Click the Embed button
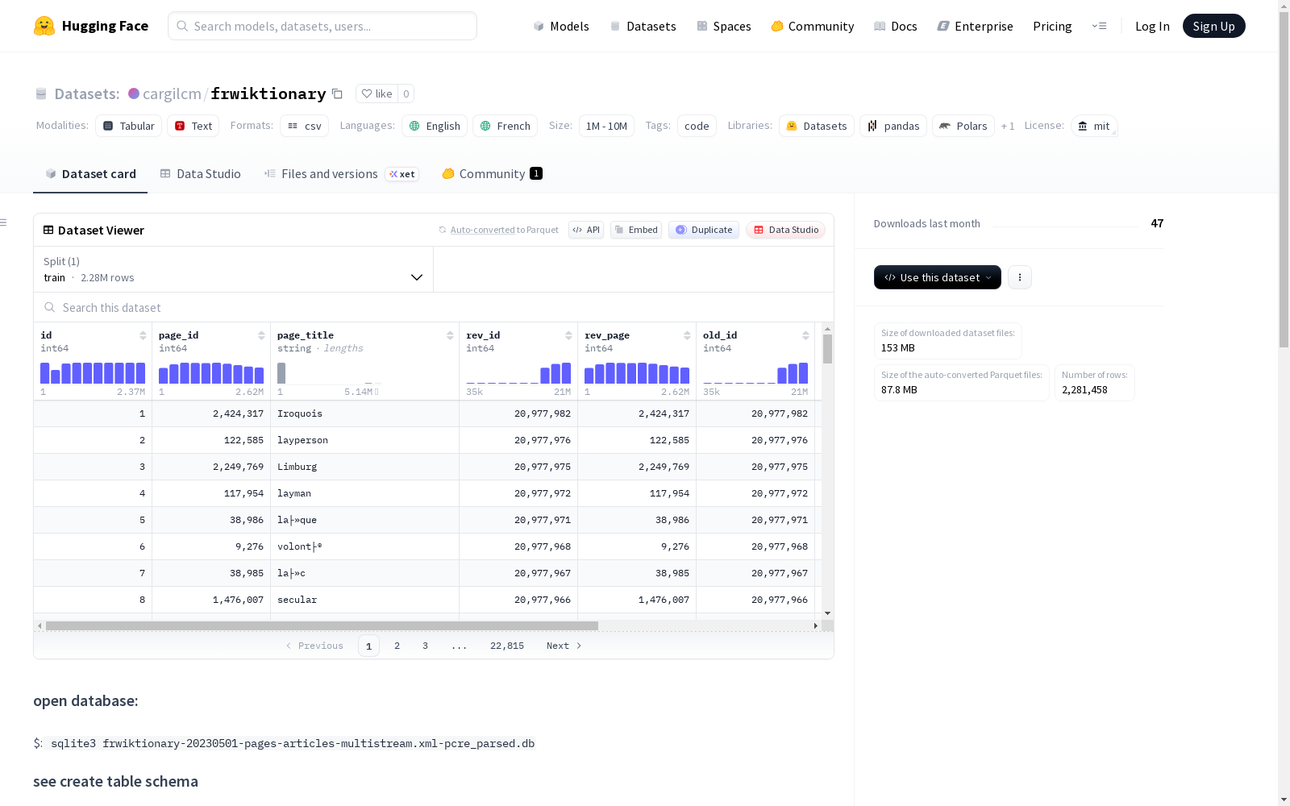Viewport: 1290px width, 806px height. click(x=636, y=230)
